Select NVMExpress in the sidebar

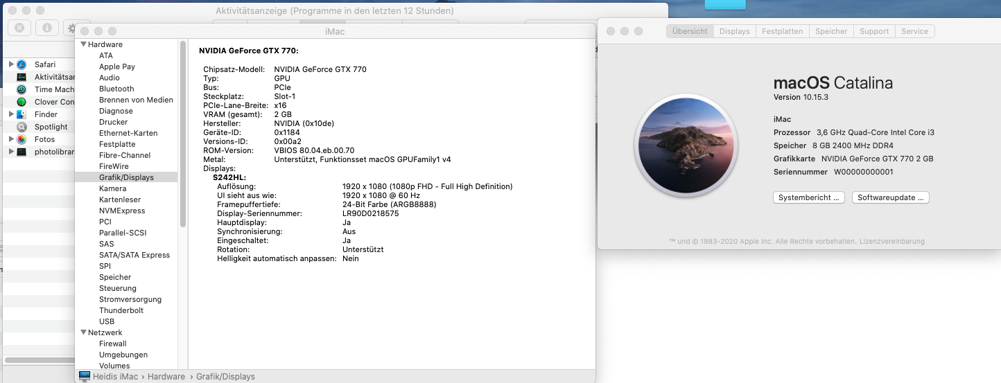(x=122, y=211)
